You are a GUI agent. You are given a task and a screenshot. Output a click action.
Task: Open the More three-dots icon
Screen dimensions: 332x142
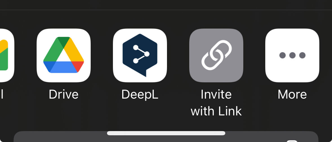(x=292, y=55)
